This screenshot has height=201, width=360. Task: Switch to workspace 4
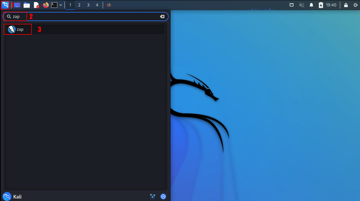click(x=97, y=5)
